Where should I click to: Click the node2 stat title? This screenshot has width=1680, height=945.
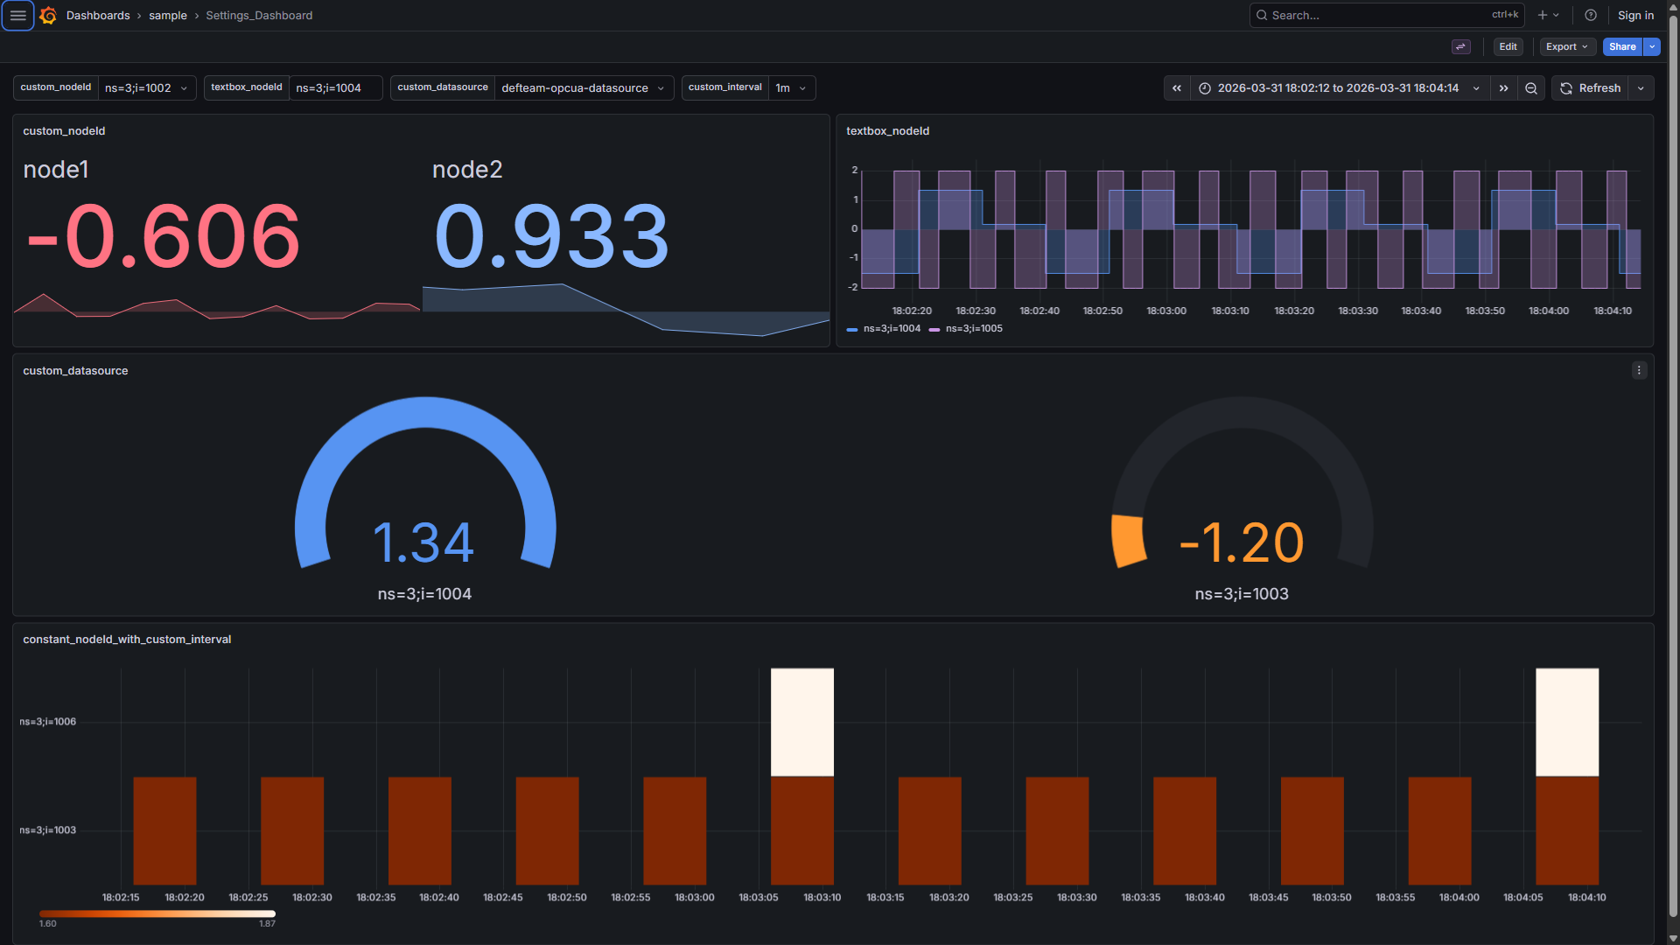[x=467, y=170]
